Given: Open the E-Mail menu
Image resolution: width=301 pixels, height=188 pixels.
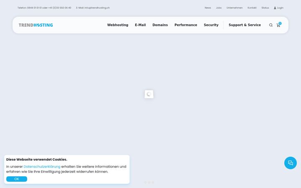Looking at the screenshot, I should click(140, 25).
